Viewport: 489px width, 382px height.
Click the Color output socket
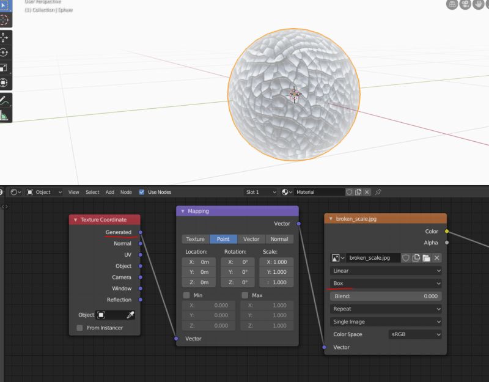(447, 232)
